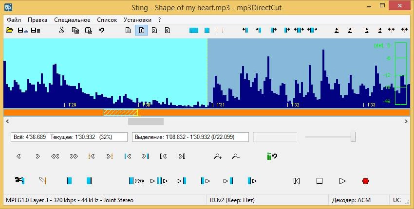The image size is (414, 209).
Task: Start recording with the red circle button
Action: (365, 181)
